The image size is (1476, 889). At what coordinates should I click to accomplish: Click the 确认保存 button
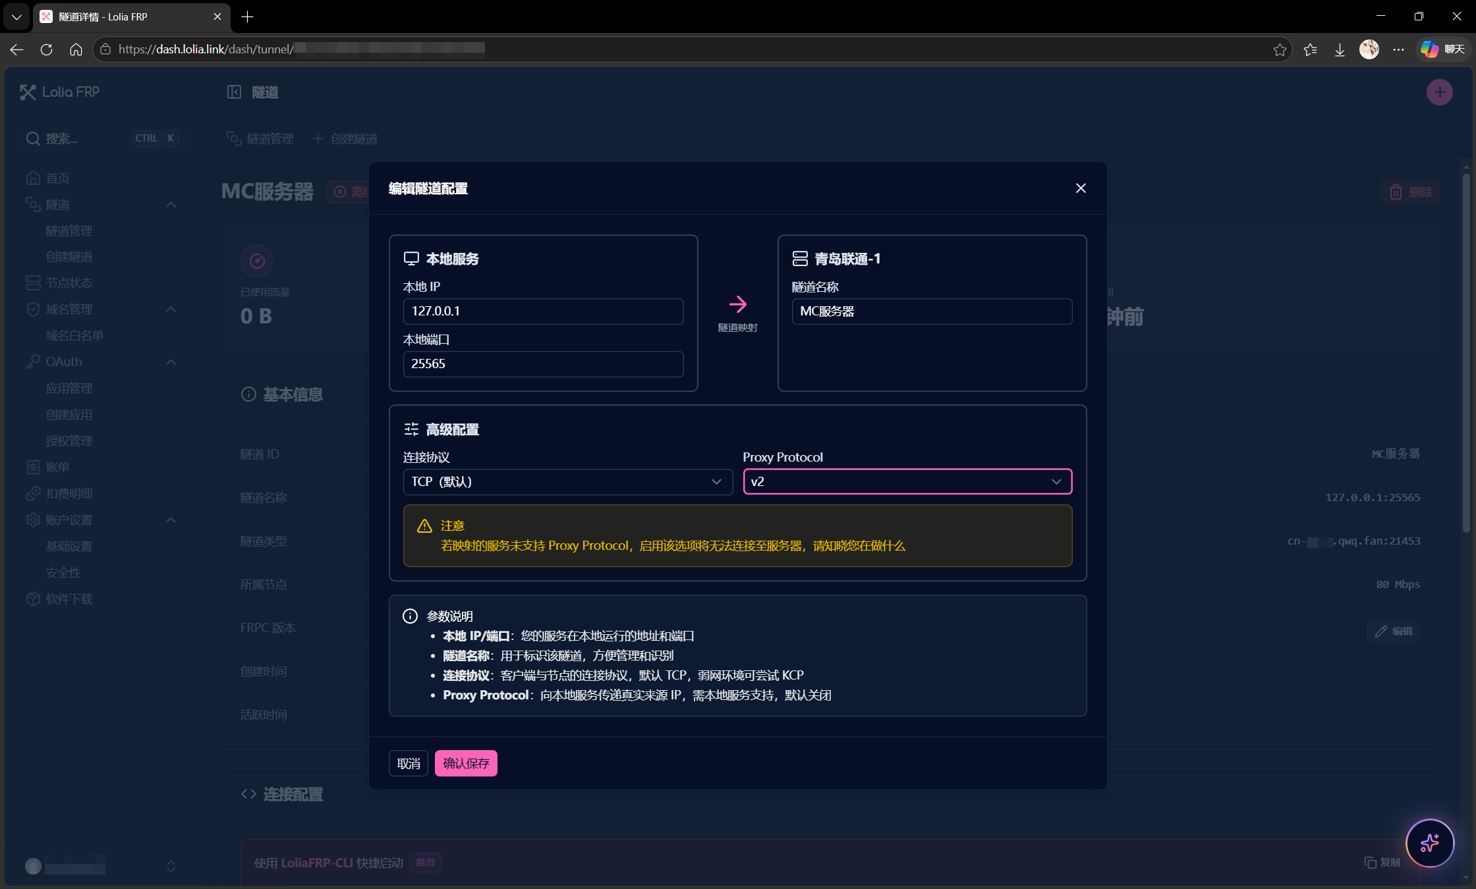466,763
